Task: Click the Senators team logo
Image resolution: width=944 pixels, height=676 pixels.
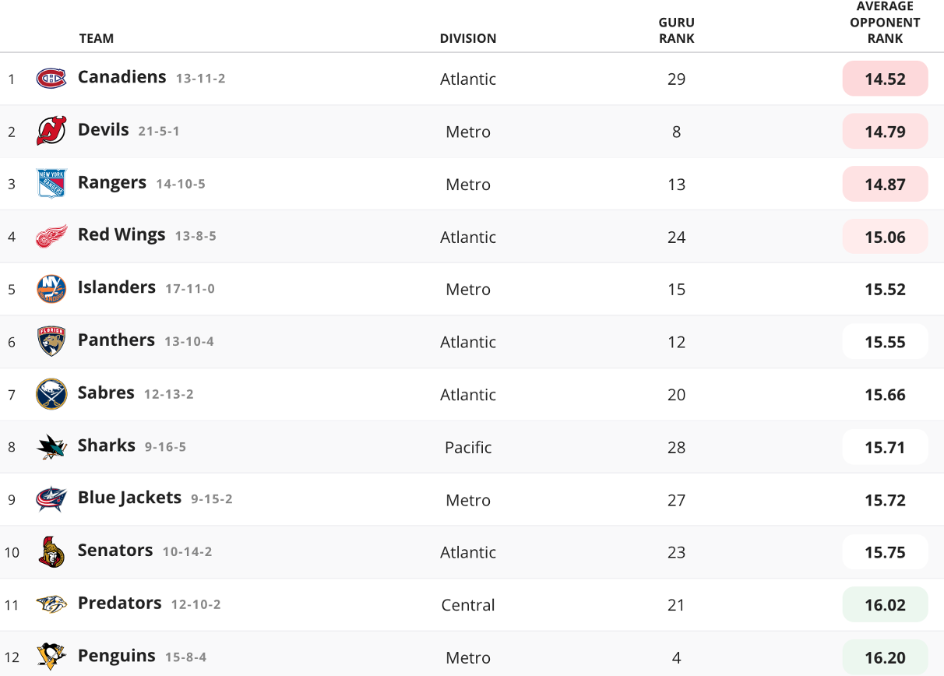Action: tap(51, 551)
